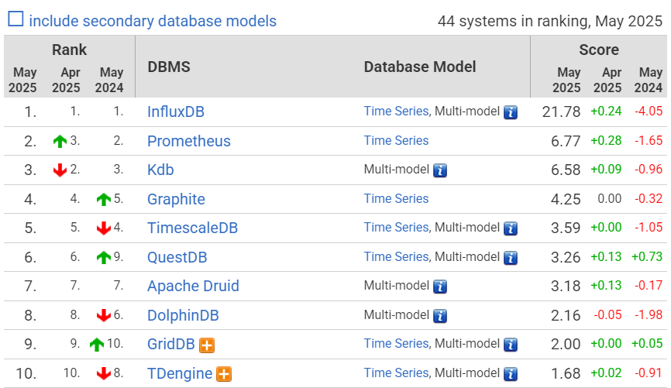
Task: Click Time Series link in InfluxDB row
Action: coord(396,112)
